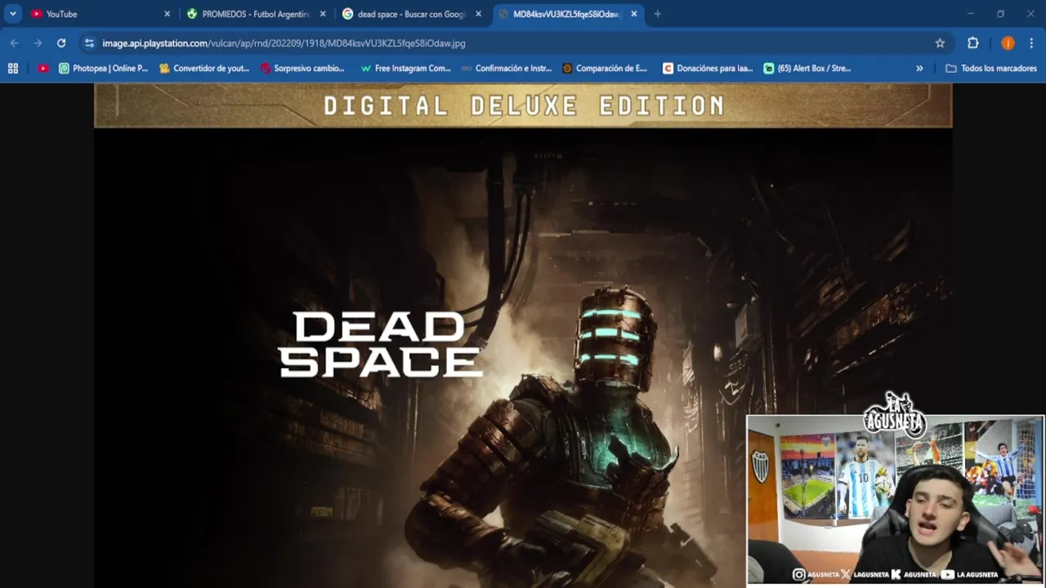This screenshot has width=1046, height=588.
Task: Click the Dead Space cover image
Action: coord(523,336)
